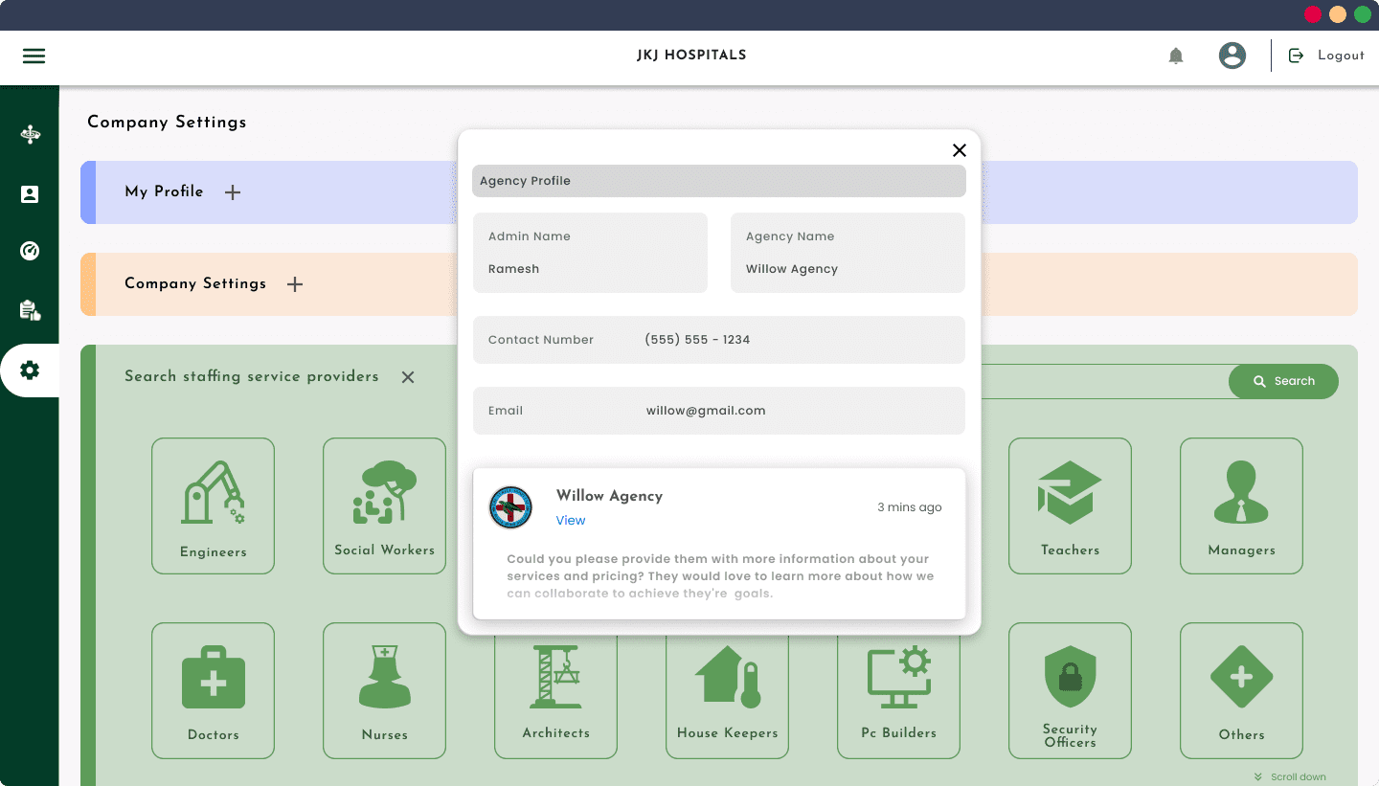Collapse Search staffing service providers section
1379x786 pixels.
point(408,377)
